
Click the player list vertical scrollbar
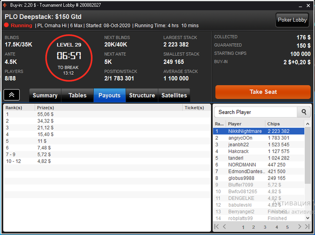307,155
